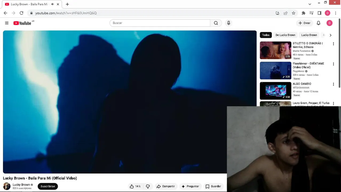Open the YouTube hamburger guide menu
Screen dimensions: 341x192
[7, 23]
